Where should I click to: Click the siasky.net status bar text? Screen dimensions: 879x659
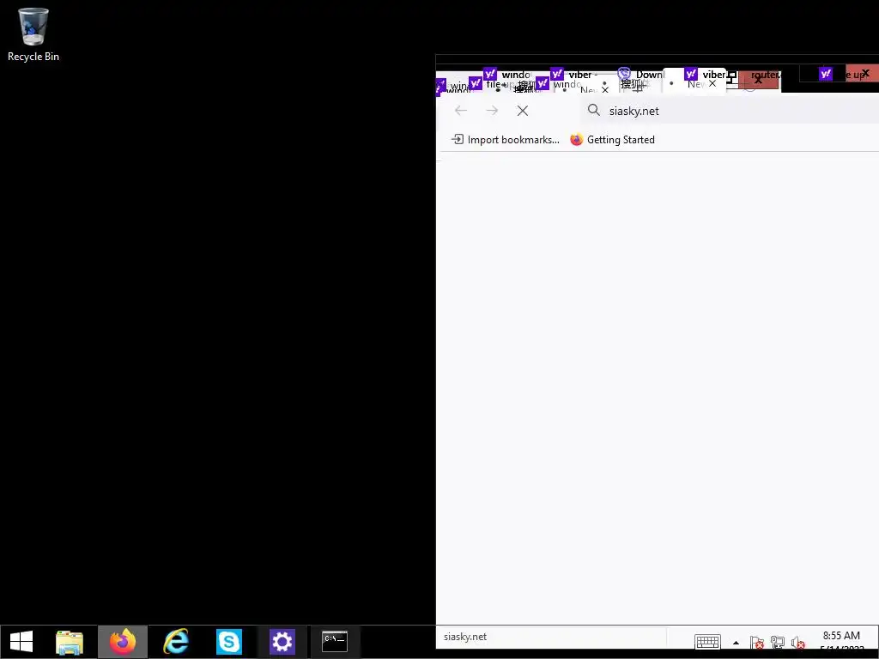coord(464,637)
